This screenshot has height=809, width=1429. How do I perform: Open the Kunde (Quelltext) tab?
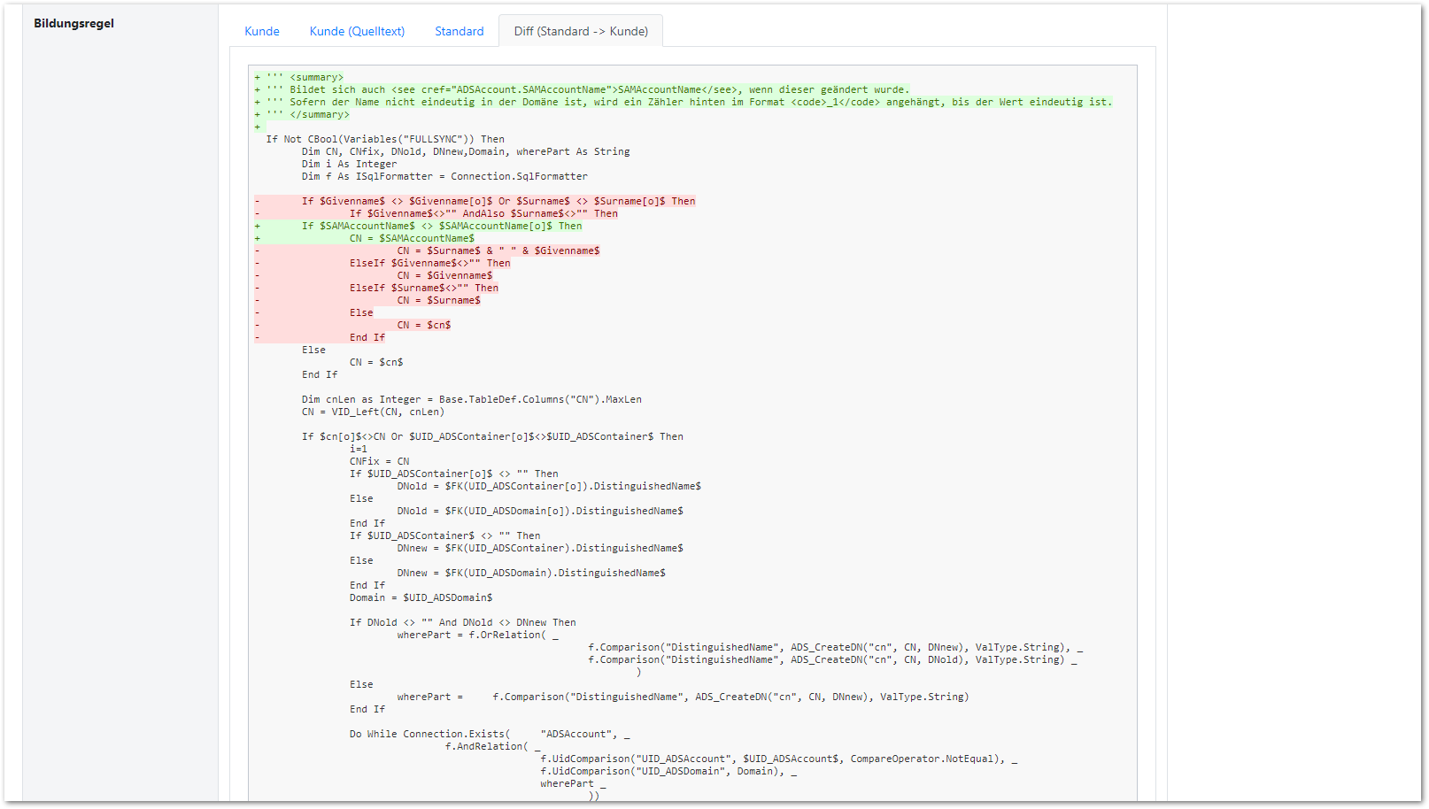(x=357, y=31)
